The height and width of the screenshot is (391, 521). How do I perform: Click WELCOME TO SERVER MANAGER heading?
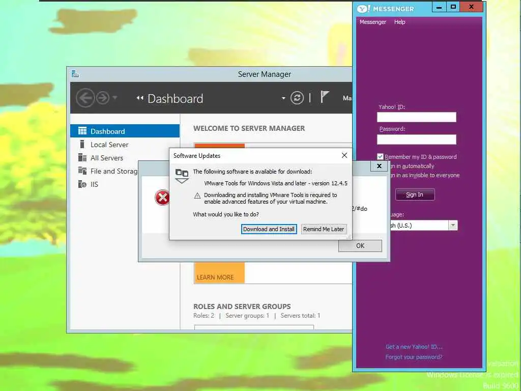(x=249, y=128)
